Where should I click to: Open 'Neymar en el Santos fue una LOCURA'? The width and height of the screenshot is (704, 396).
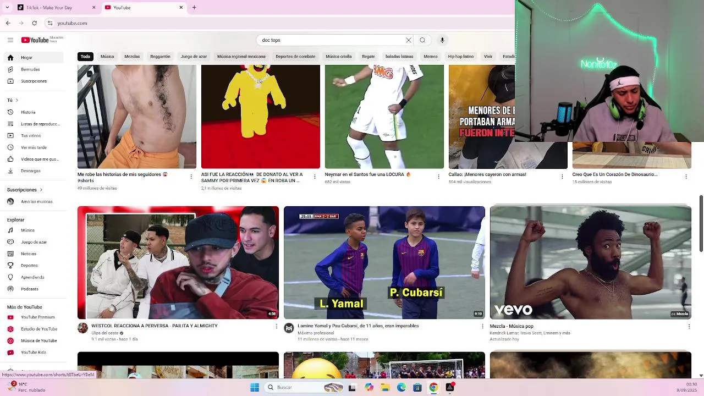[368, 174]
